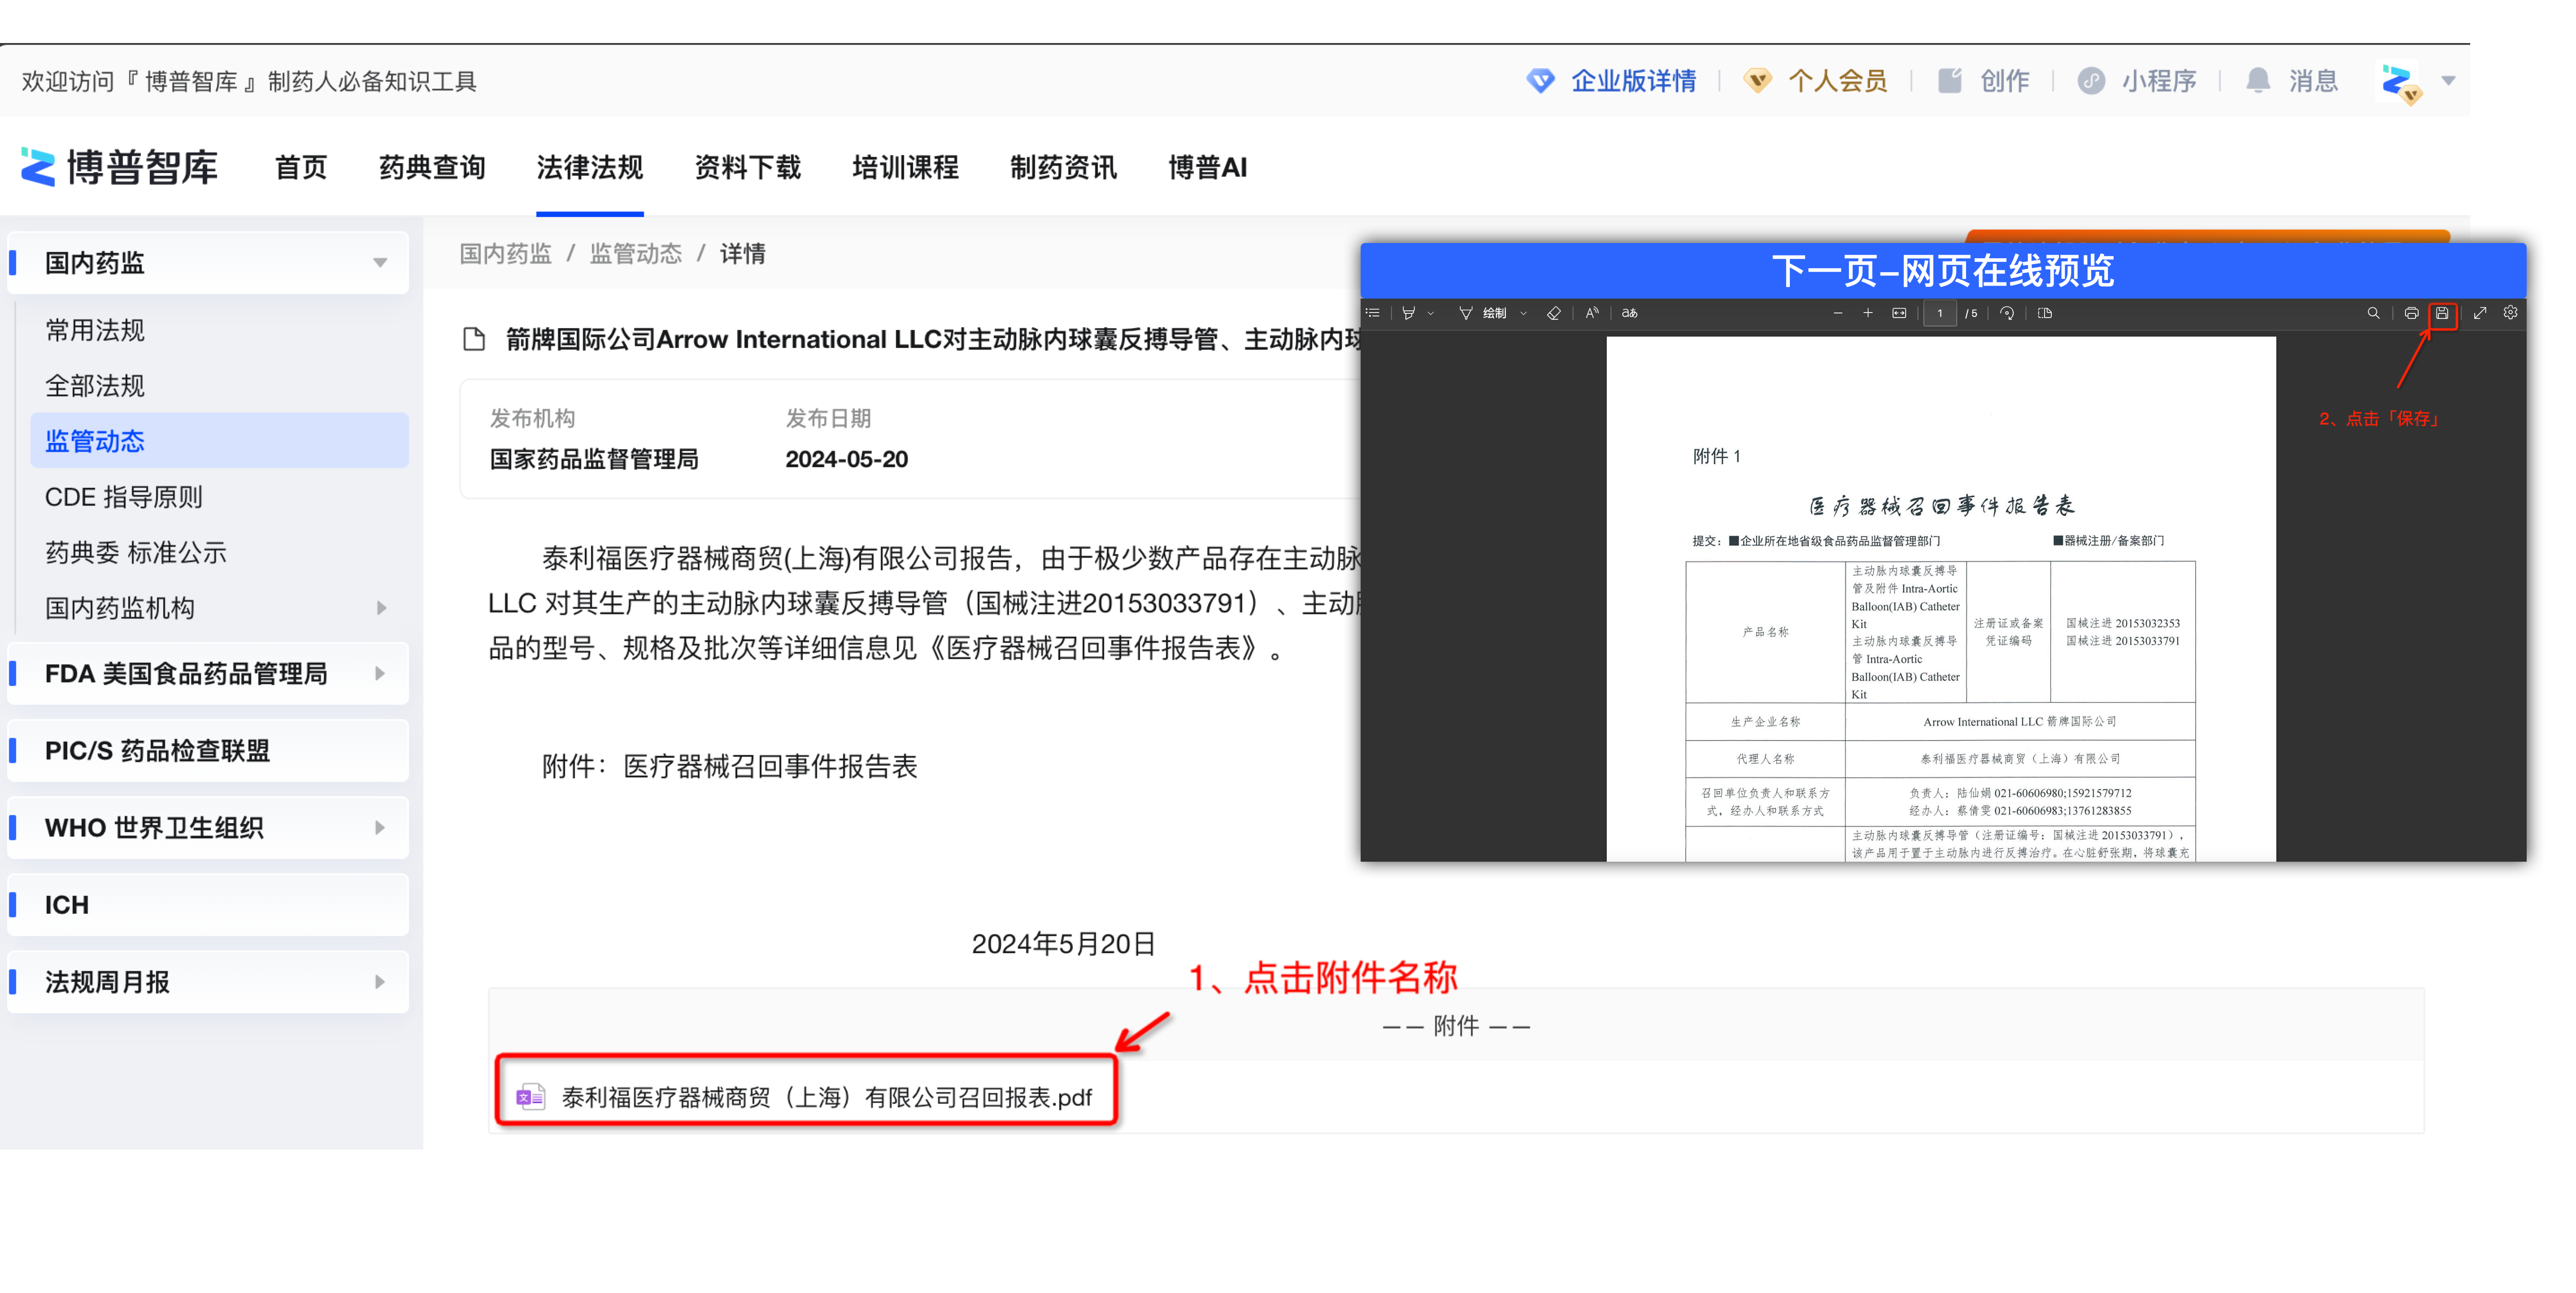
Task: Open 绘制 draw options dropdown arrow
Action: click(1524, 313)
